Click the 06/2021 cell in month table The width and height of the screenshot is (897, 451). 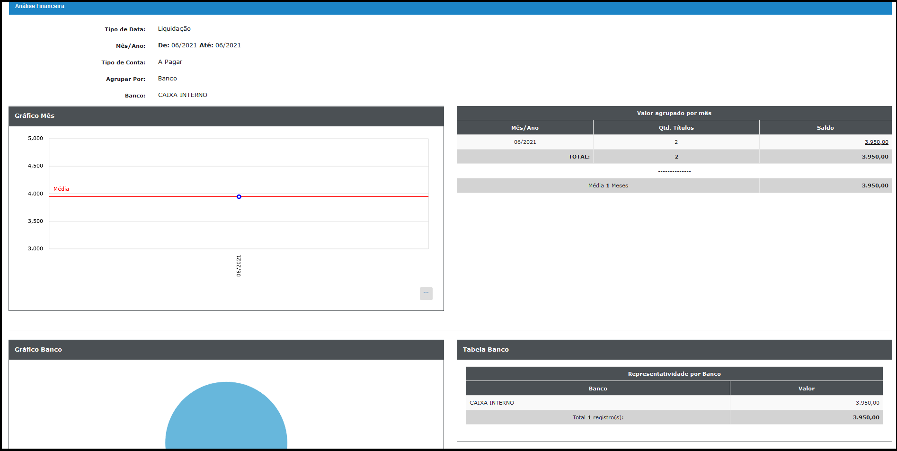click(525, 142)
